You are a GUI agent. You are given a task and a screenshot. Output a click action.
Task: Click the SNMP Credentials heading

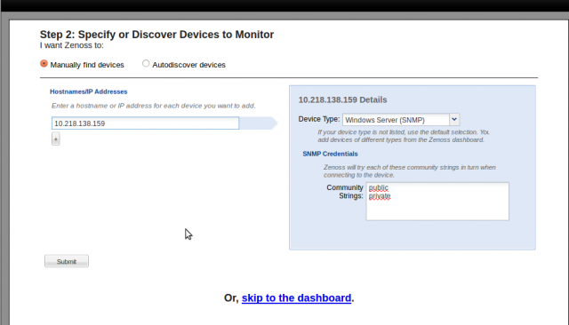(330, 154)
